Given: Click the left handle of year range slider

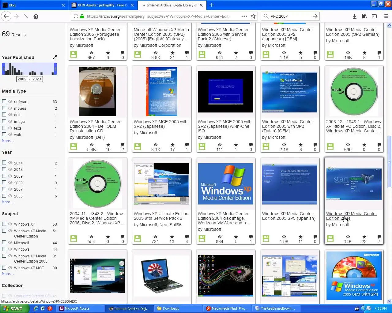Looking at the screenshot, I should pos(3,69).
